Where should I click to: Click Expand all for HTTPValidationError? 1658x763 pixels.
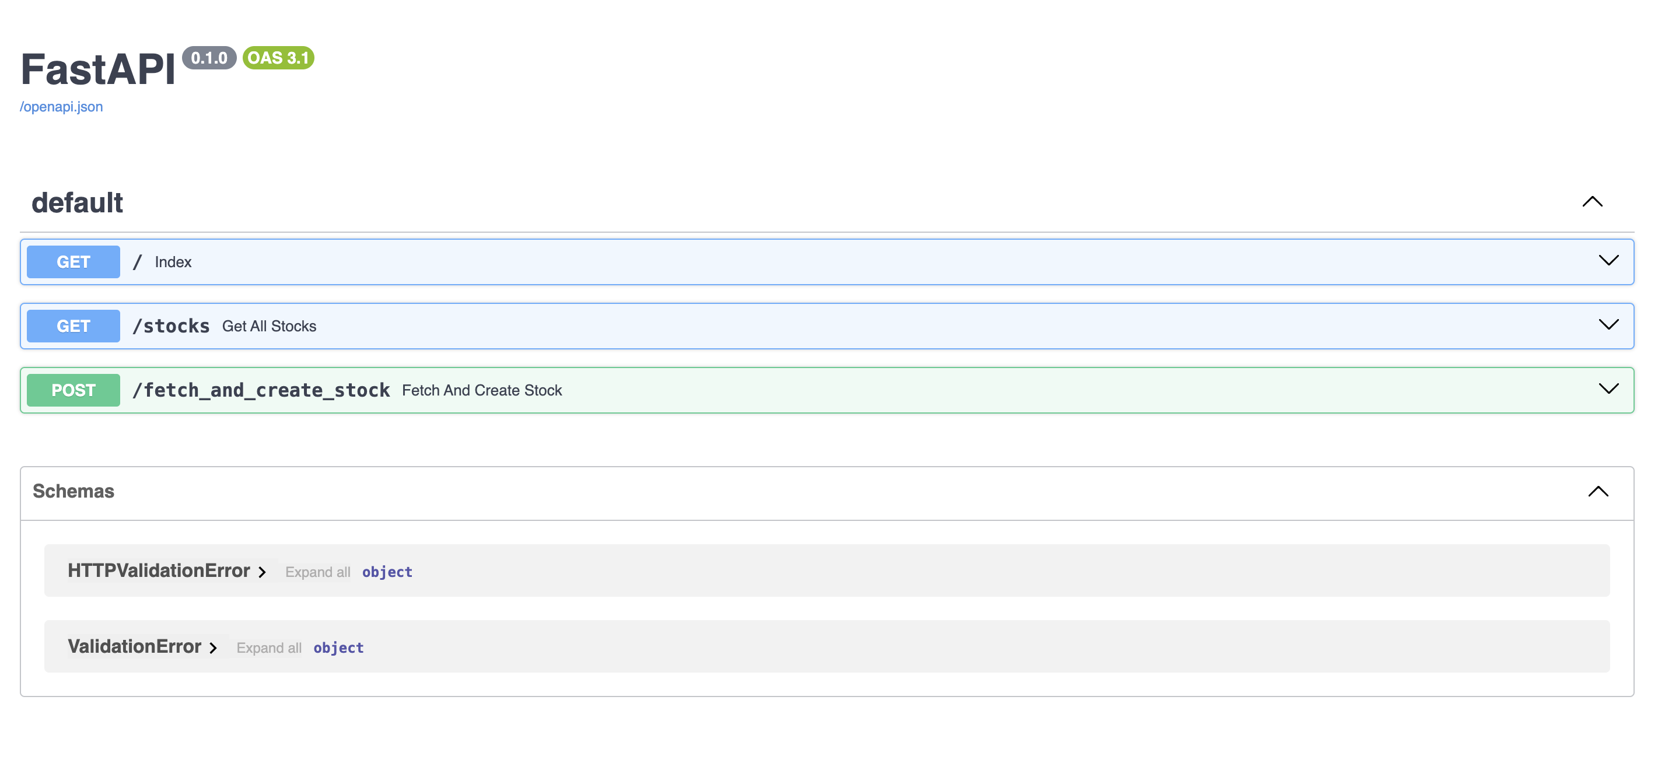[317, 572]
